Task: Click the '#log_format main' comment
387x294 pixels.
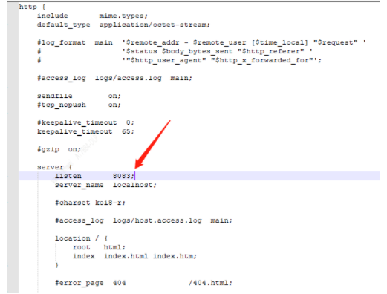Action: click(x=75, y=42)
